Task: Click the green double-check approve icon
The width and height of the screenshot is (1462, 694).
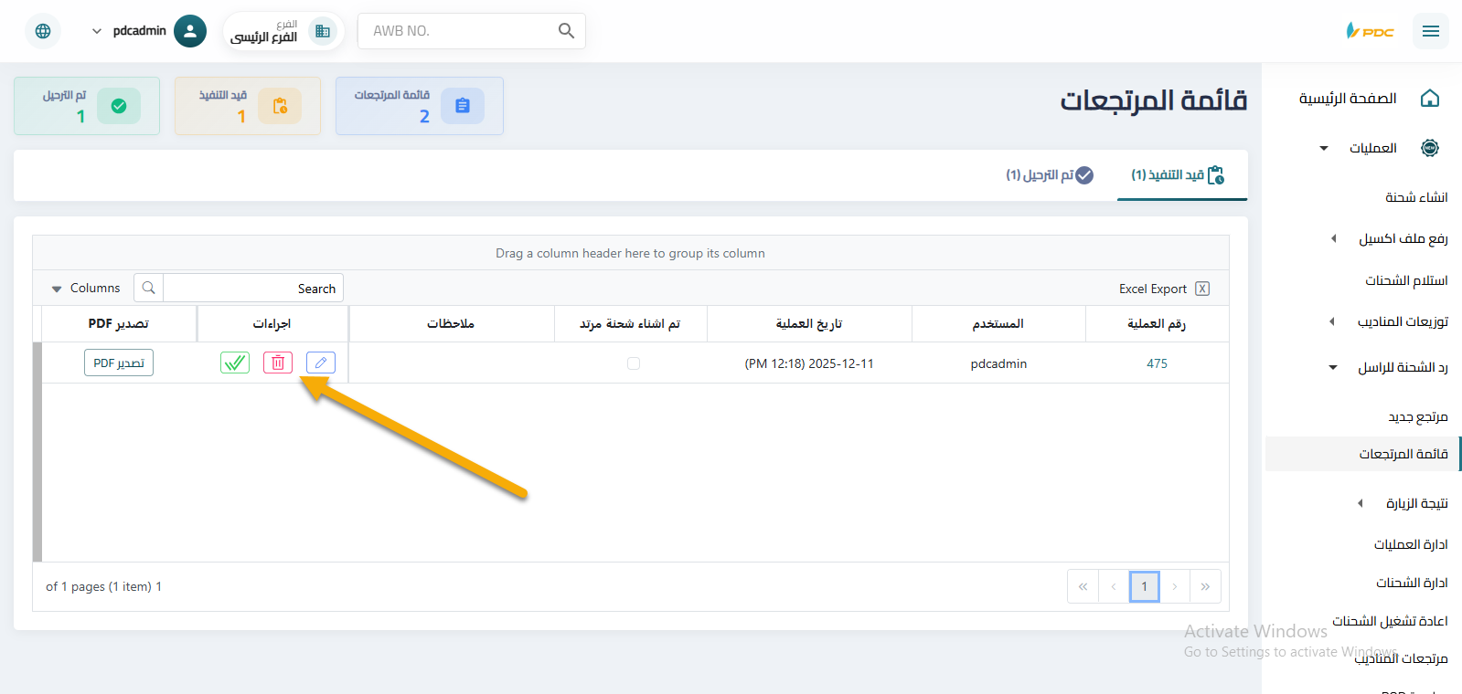Action: (x=235, y=363)
